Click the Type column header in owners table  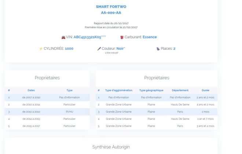tap(69, 90)
